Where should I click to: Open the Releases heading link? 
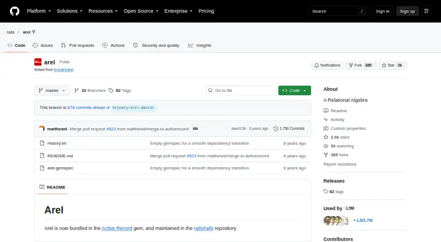tap(334, 181)
